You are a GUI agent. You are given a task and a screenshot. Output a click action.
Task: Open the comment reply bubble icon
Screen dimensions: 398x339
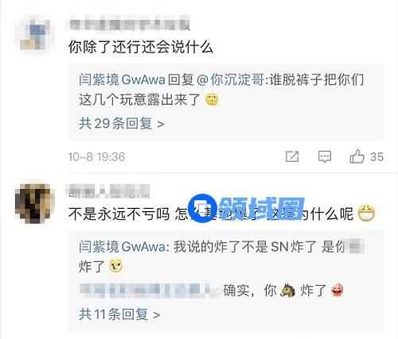(325, 156)
